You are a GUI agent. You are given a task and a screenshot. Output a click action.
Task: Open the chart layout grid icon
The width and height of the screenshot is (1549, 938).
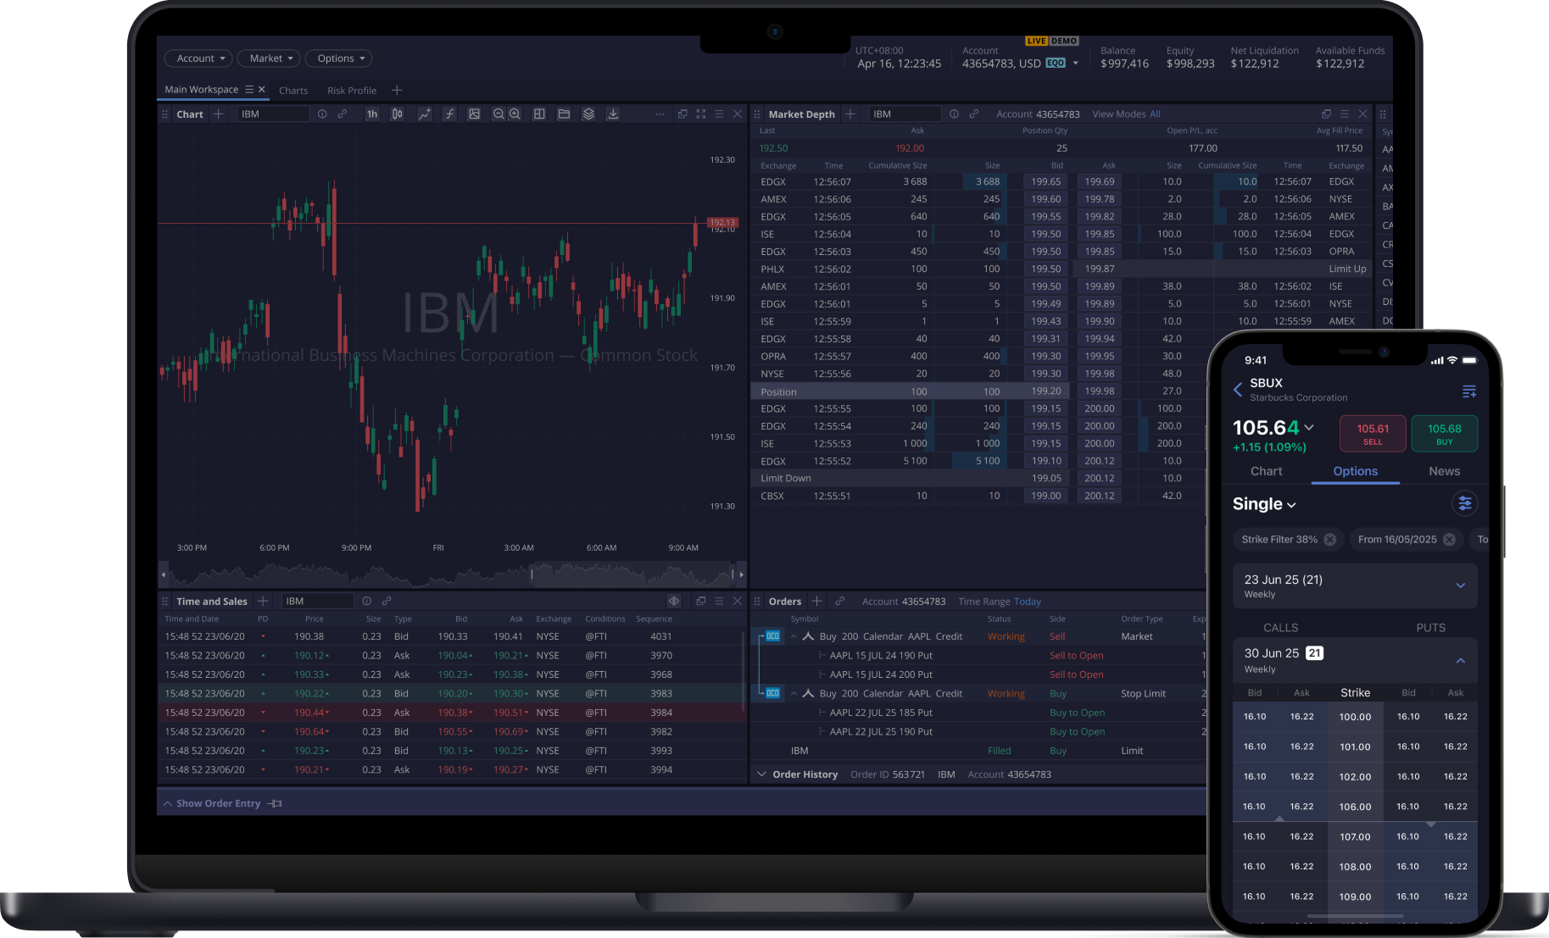coord(539,114)
